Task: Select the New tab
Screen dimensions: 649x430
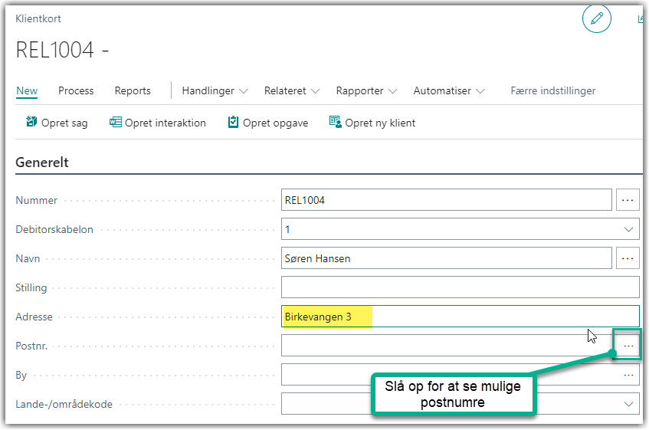Action: click(x=27, y=90)
